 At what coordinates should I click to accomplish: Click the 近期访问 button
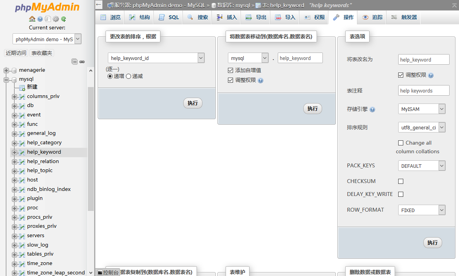(16, 53)
